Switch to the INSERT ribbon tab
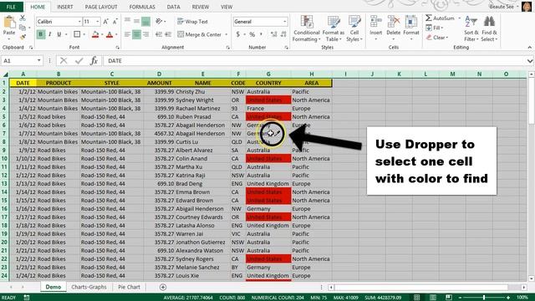This screenshot has width=535, height=301. tap(65, 7)
